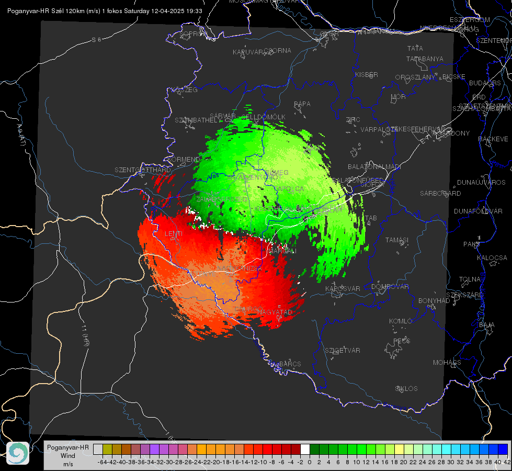Select the 11 (HR) road label
Image resolution: width=512 pixels, height=471 pixels.
(x=85, y=335)
